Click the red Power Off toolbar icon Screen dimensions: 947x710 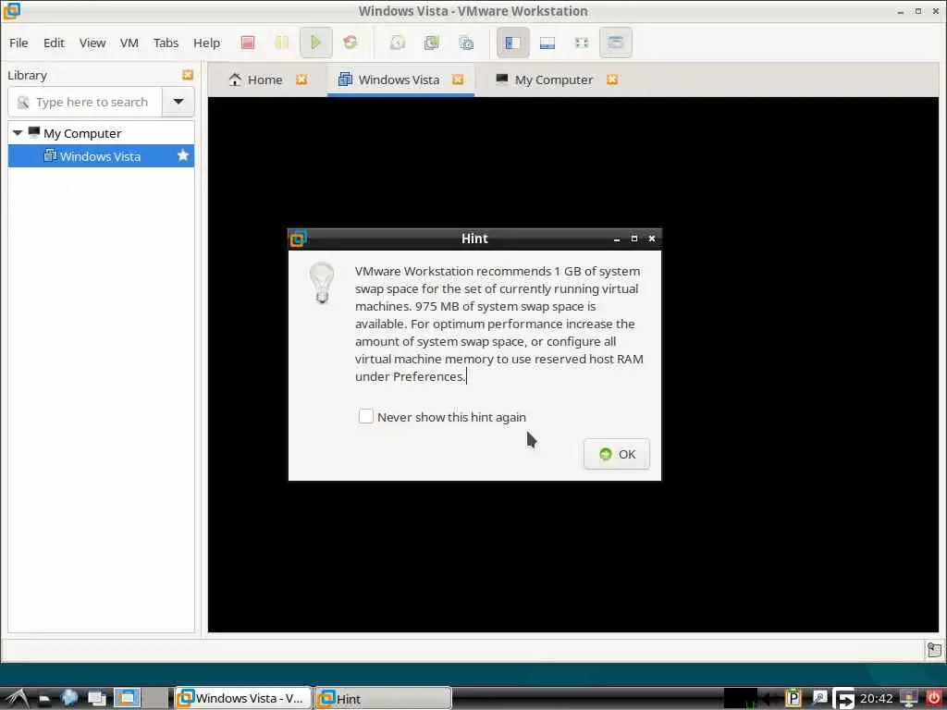pyautogui.click(x=248, y=43)
